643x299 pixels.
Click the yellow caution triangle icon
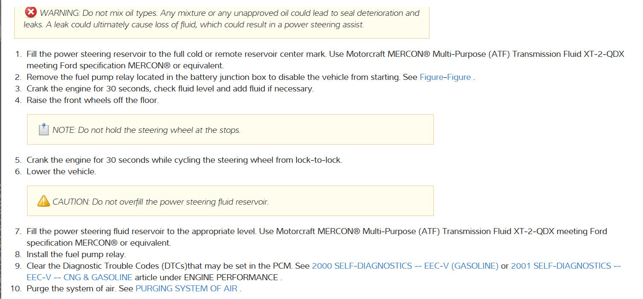pos(44,201)
